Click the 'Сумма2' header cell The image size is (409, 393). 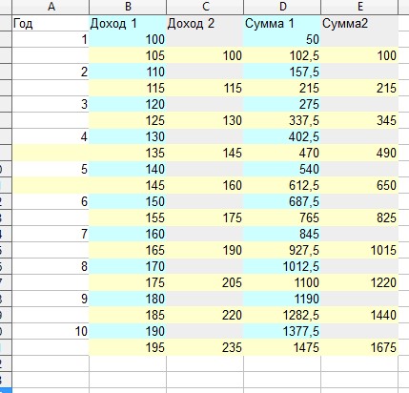(x=359, y=23)
